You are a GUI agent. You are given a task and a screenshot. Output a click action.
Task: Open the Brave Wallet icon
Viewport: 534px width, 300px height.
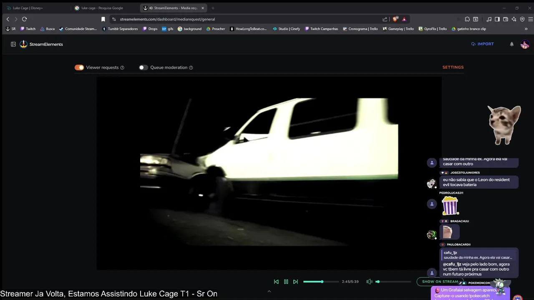(x=506, y=19)
